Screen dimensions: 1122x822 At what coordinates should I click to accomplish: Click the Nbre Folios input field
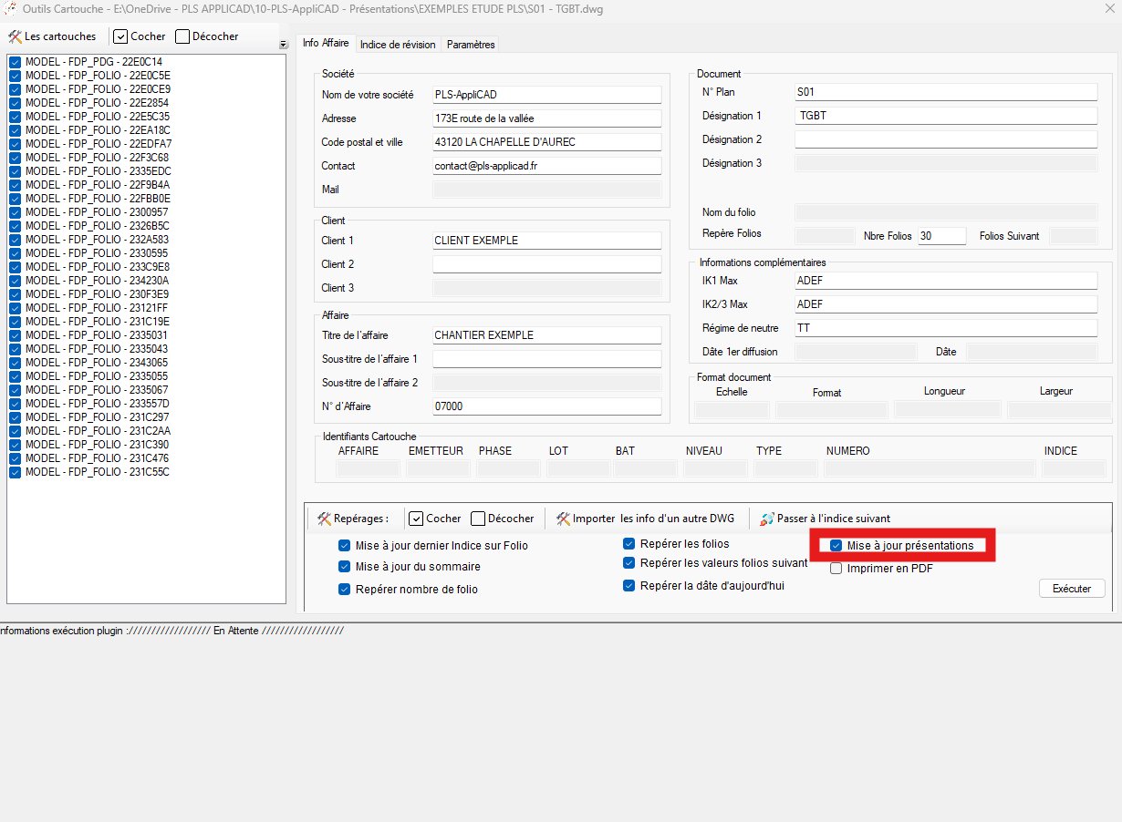[941, 236]
